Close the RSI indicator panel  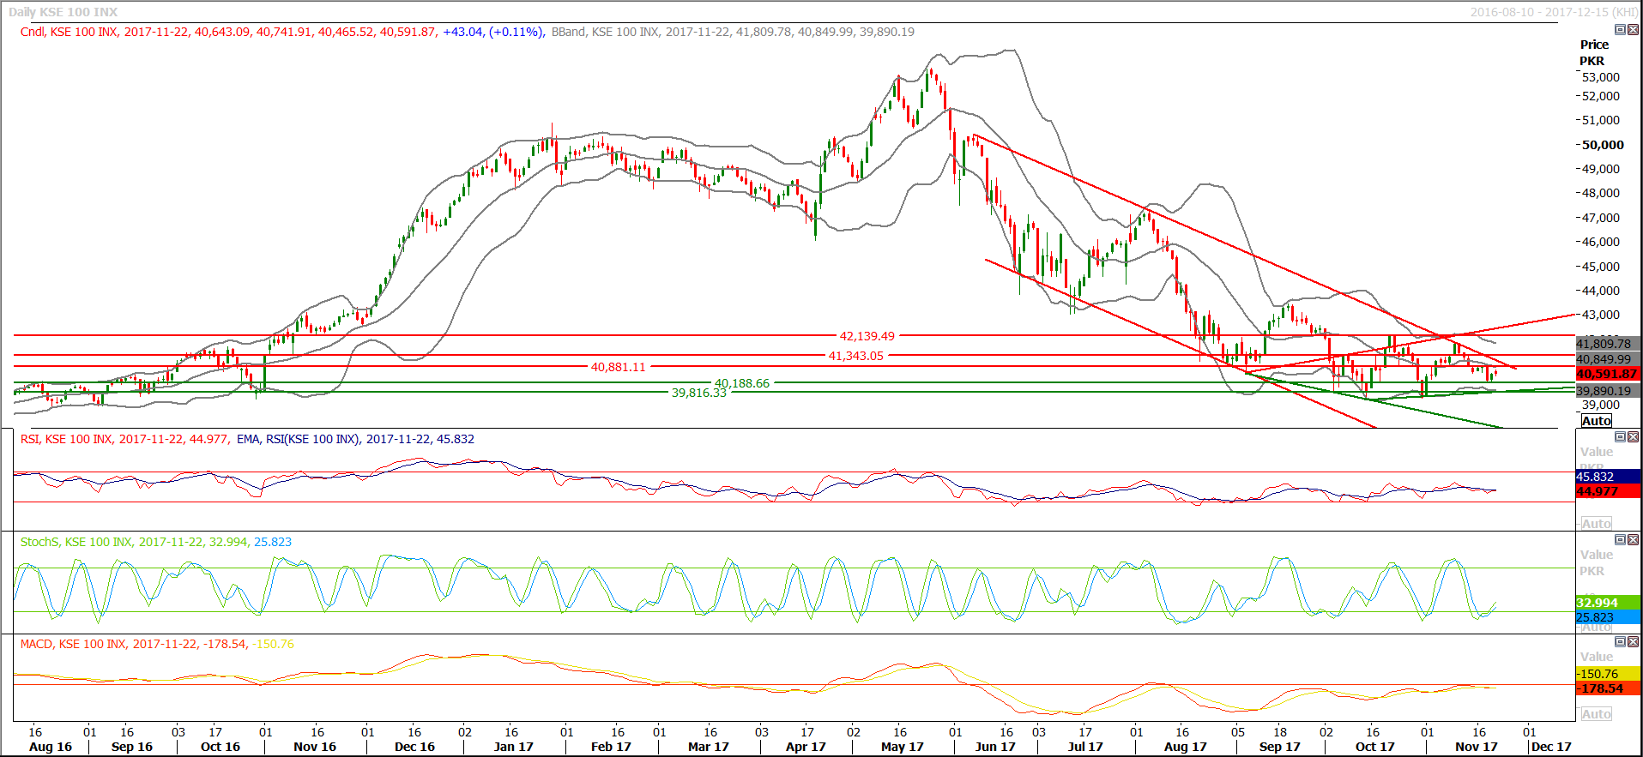click(x=1633, y=437)
